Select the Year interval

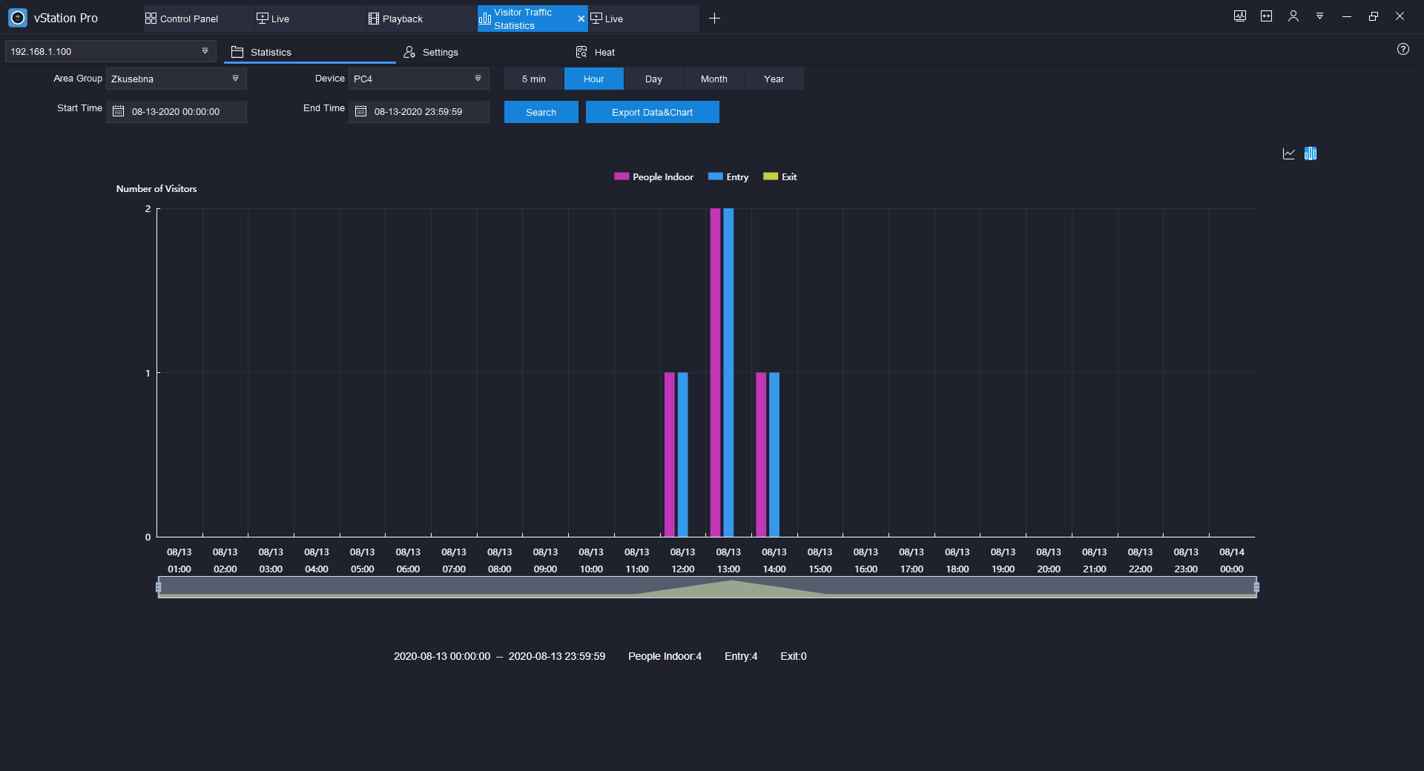(774, 79)
